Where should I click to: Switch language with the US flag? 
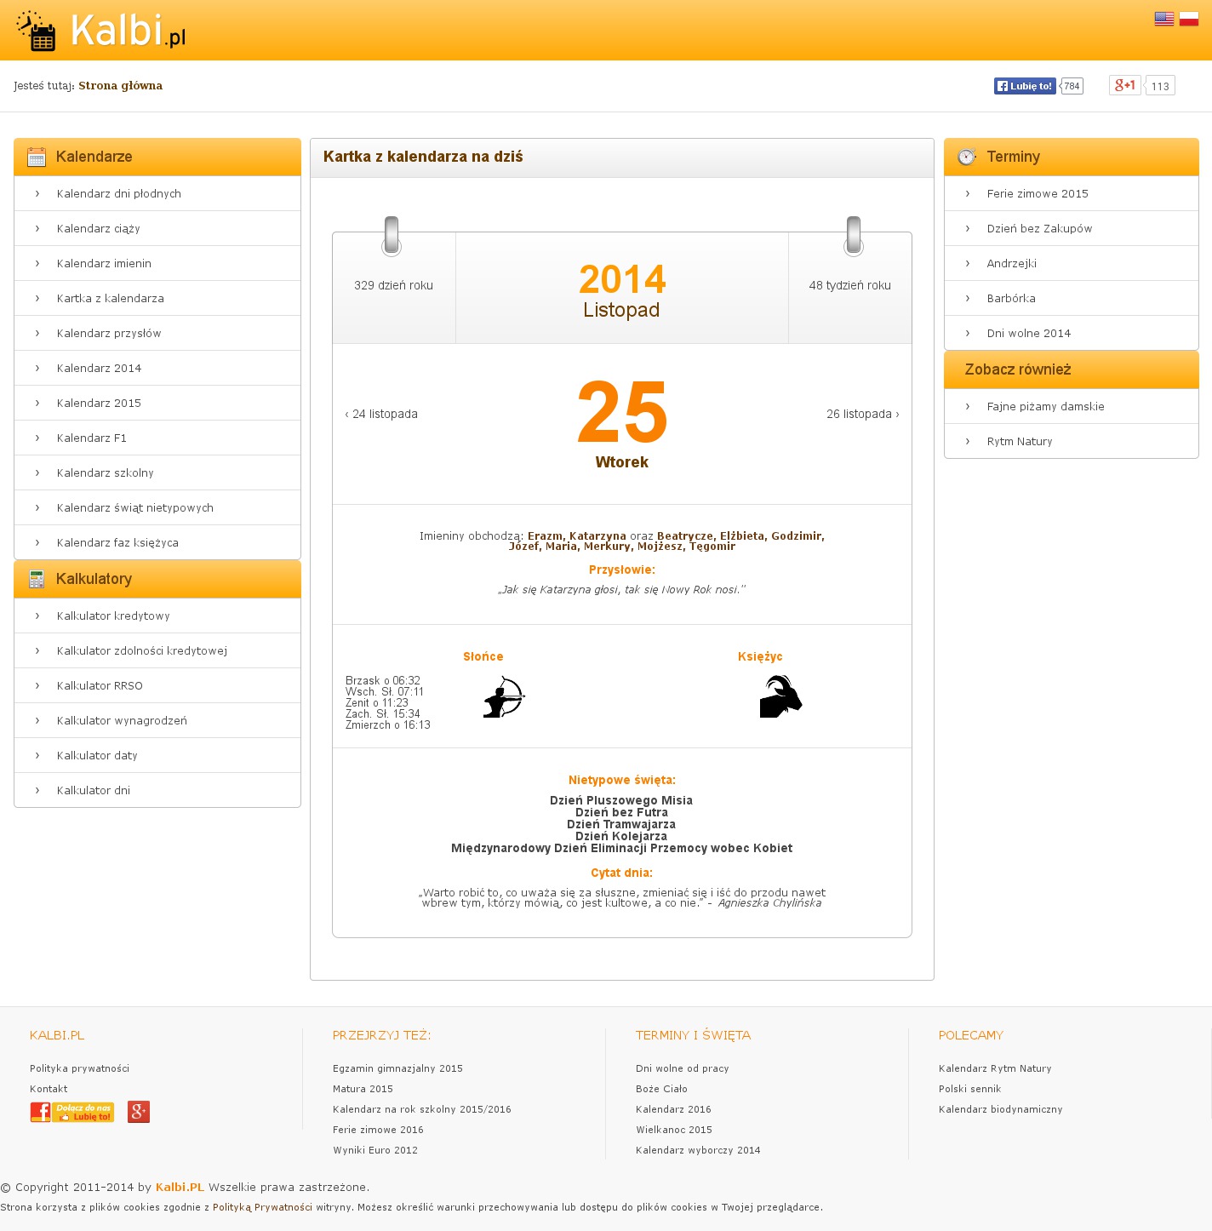[x=1163, y=19]
